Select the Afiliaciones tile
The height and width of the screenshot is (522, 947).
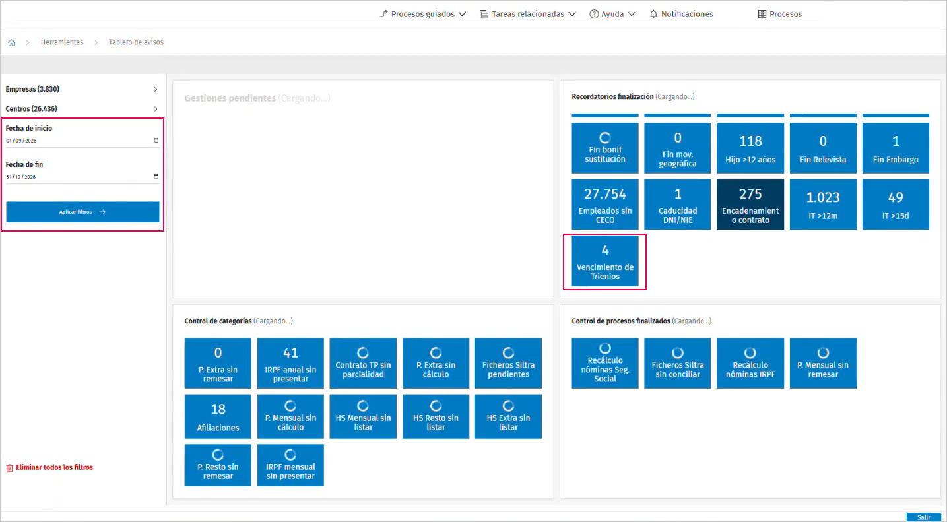218,416
